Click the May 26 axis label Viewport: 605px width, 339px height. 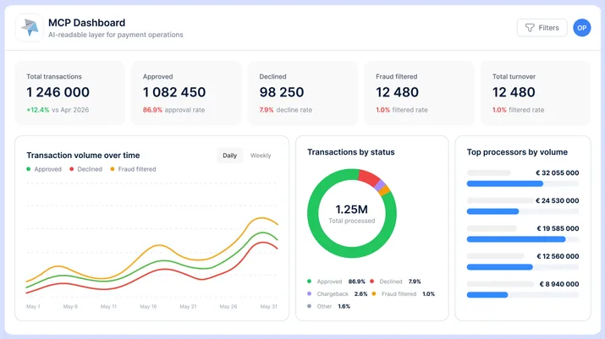[x=228, y=306]
